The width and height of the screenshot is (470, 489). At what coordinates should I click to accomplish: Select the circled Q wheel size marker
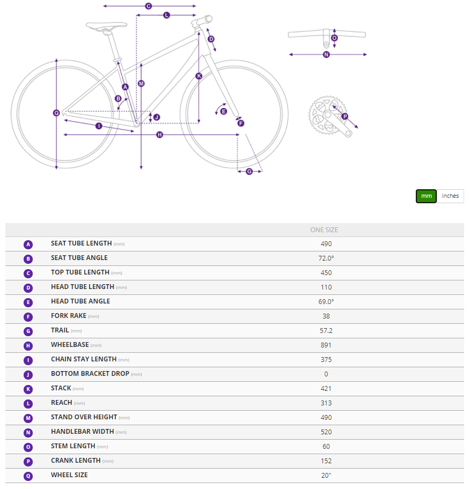point(56,113)
